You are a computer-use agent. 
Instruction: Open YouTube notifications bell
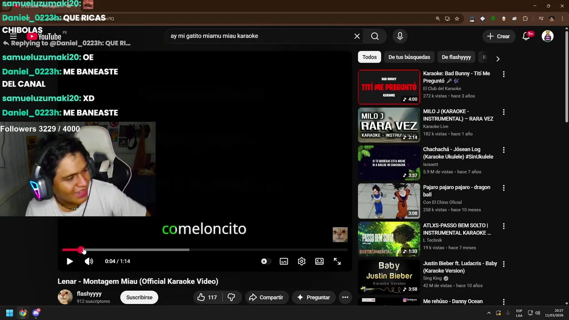pos(526,36)
